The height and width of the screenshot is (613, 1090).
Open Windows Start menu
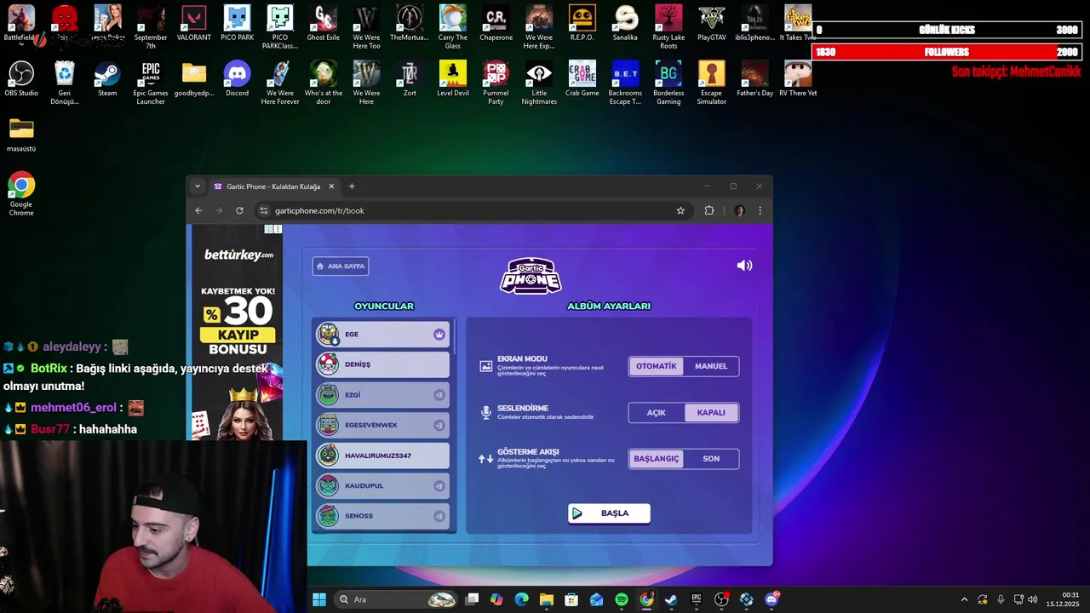click(319, 599)
